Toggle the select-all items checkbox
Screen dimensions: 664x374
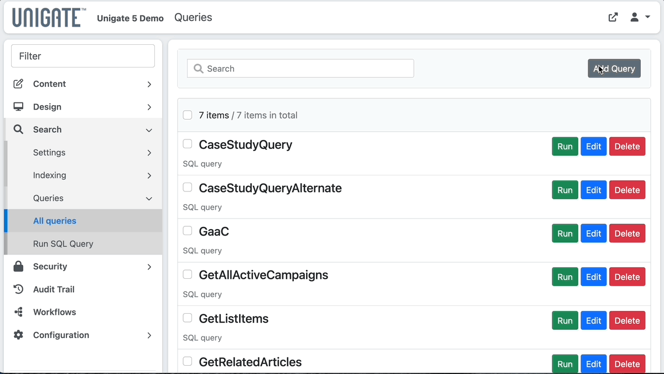(x=188, y=115)
